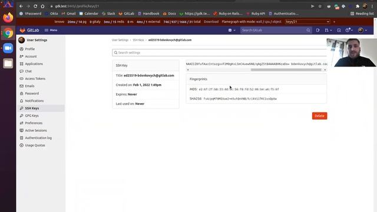Open Active Sessions settings

[36, 131]
